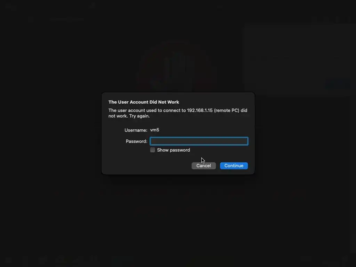Toggle the checkbox under the password field
The height and width of the screenshot is (267, 356).
pos(153,150)
